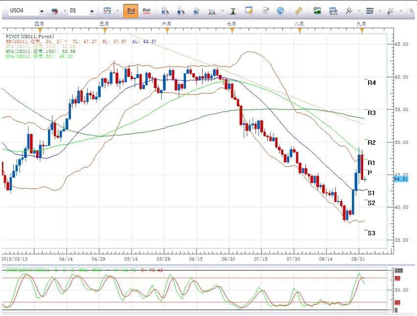Click the R3 pivot level label
Screen dimensions: 417x316
[371, 113]
